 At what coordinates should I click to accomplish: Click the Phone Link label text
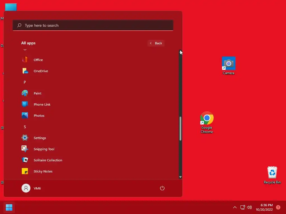pos(42,104)
